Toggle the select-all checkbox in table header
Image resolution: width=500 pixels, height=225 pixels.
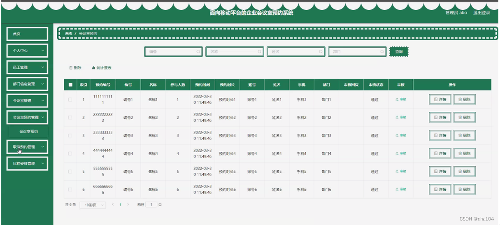coord(70,85)
